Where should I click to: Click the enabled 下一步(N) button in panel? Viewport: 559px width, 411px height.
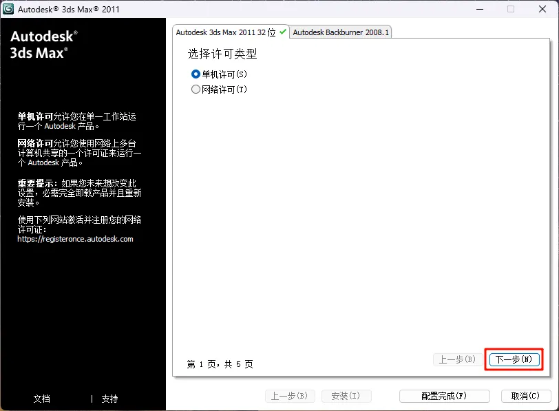(x=514, y=359)
